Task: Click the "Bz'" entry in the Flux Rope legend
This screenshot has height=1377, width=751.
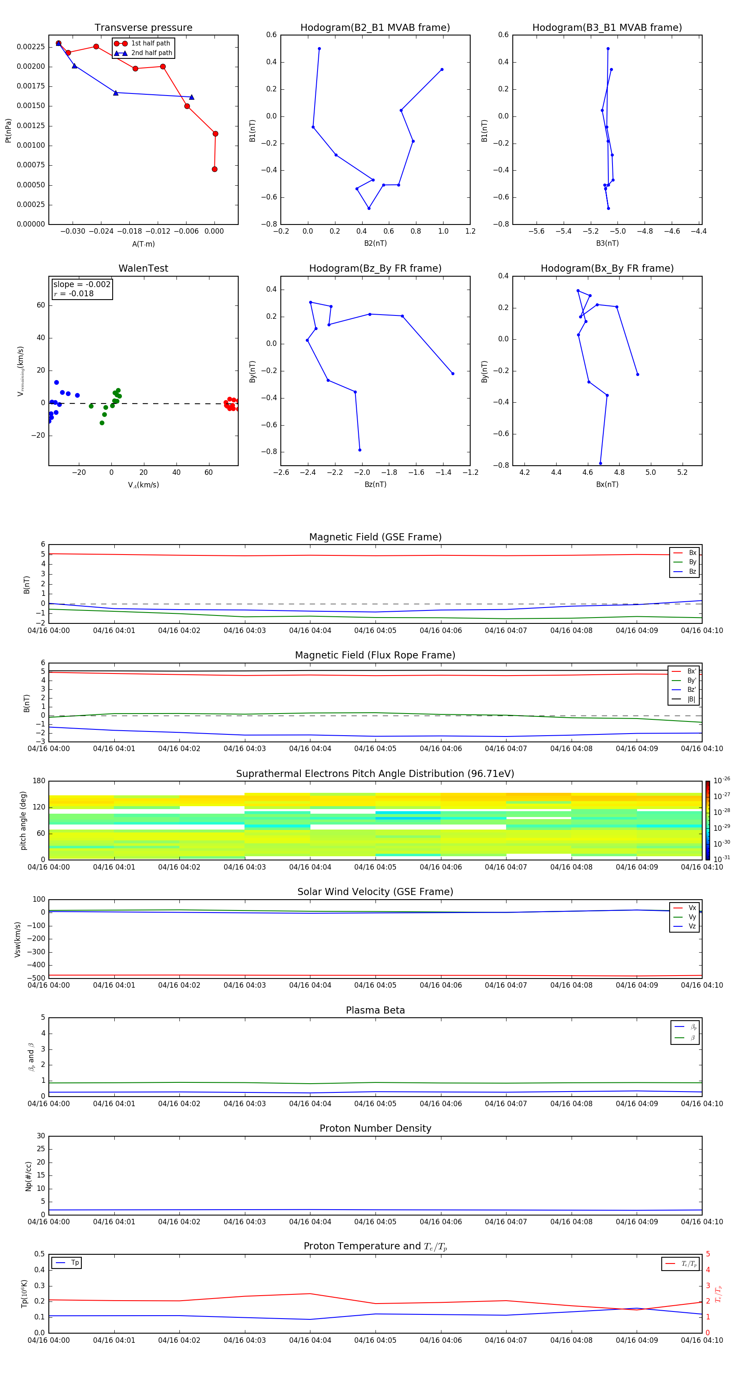Action: coord(684,690)
